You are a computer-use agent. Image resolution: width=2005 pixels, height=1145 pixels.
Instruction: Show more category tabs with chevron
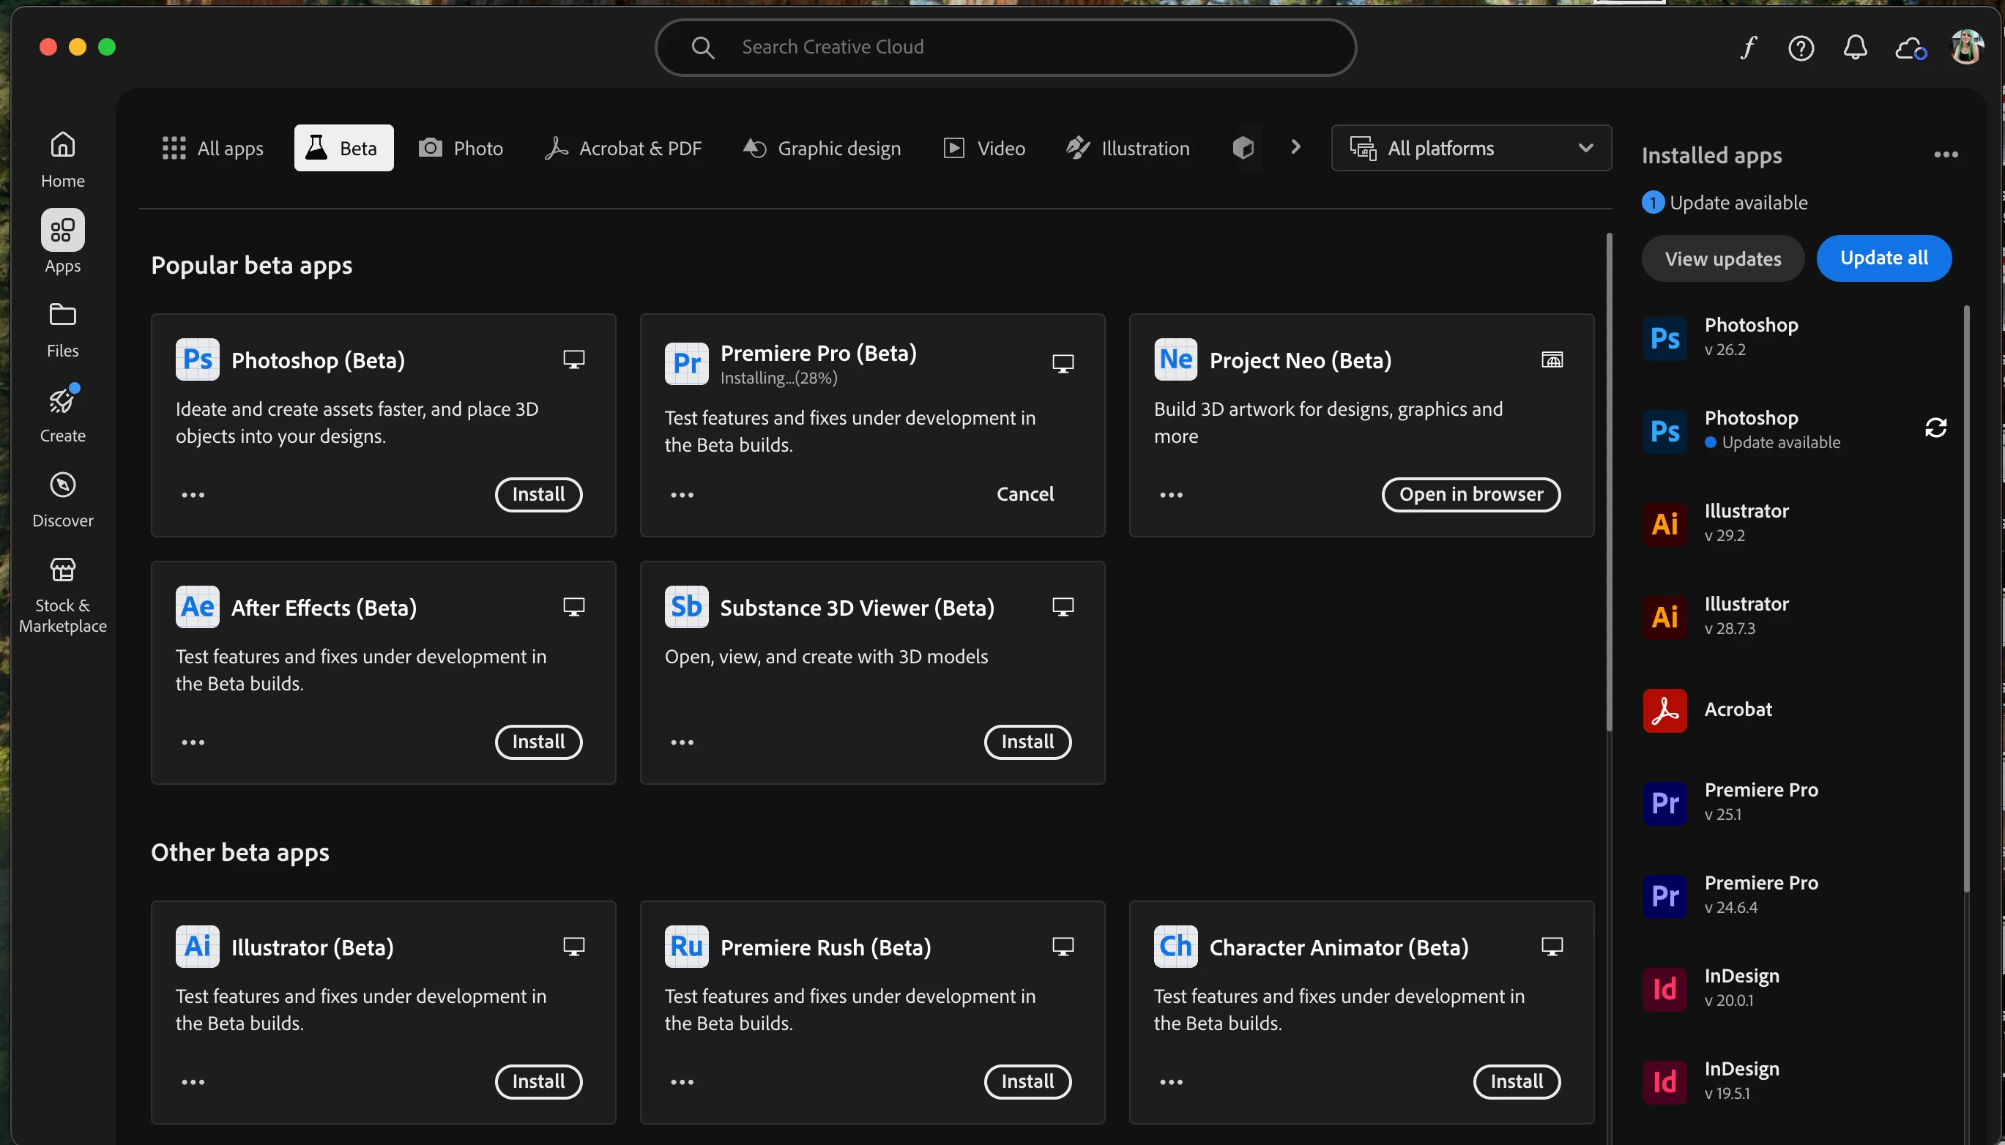coord(1295,147)
